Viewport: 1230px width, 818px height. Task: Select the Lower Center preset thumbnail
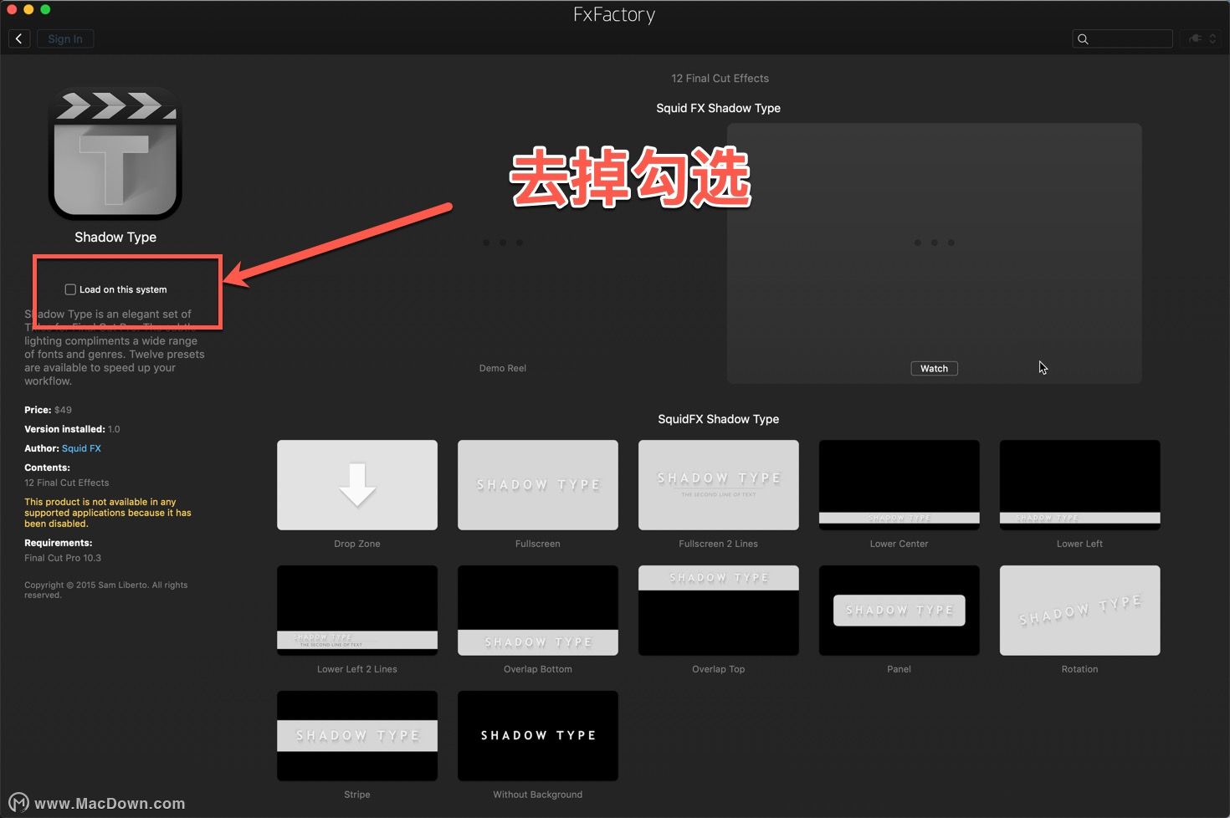[x=899, y=485]
